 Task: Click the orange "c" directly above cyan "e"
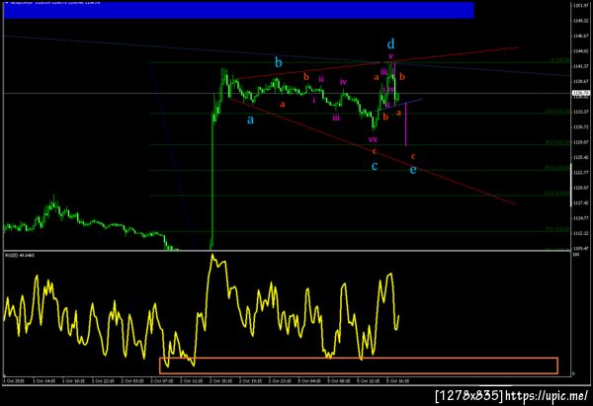point(413,156)
